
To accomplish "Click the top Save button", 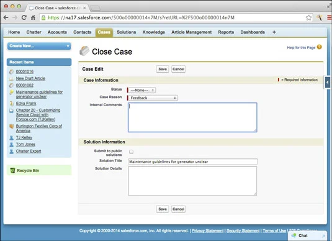I will pos(163,69).
